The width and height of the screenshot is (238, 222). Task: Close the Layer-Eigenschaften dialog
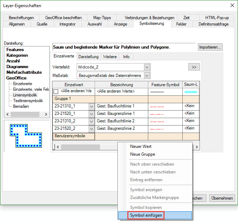point(229,6)
